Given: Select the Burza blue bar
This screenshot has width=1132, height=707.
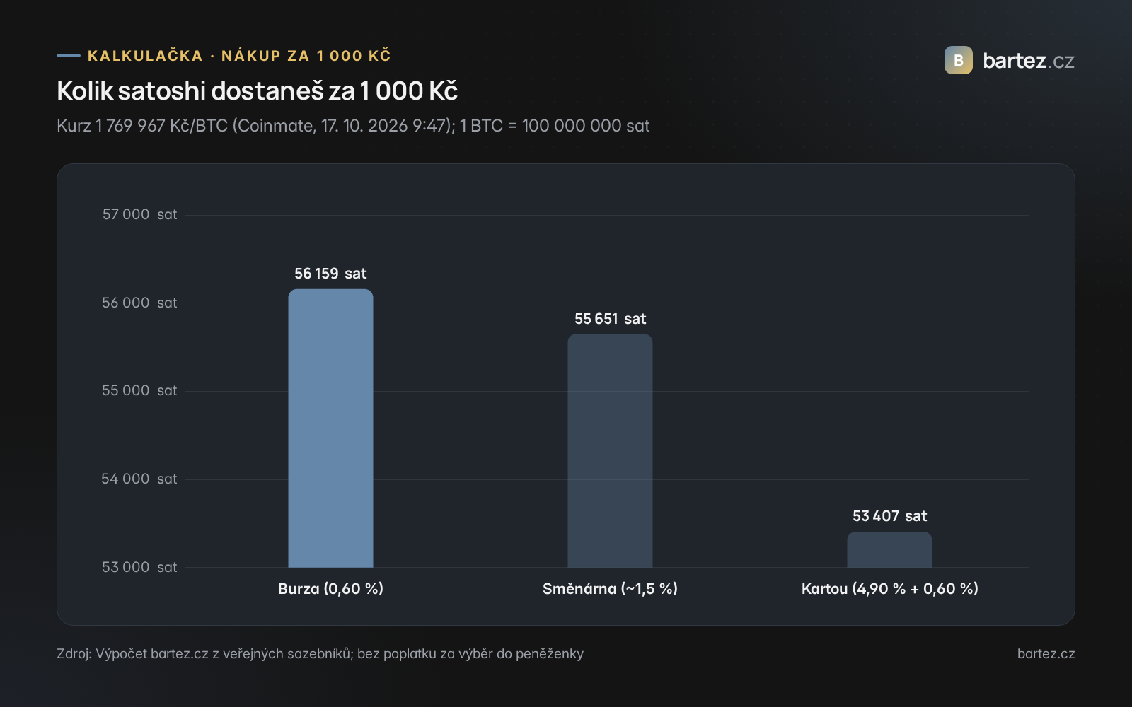Looking at the screenshot, I should [x=330, y=428].
